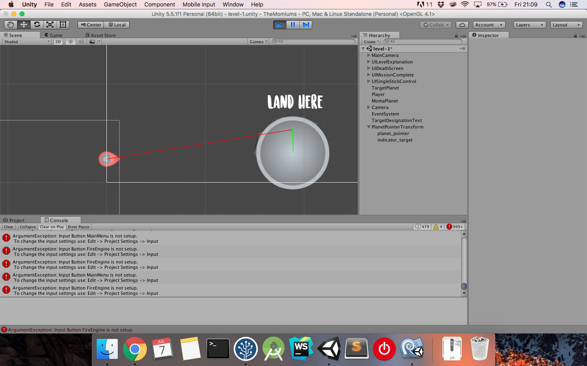Select the indicator_target child object

[395, 140]
